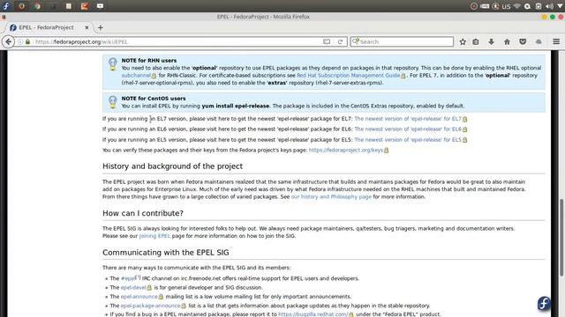Open the fedoraproject.org/keys link
565x317 pixels.
pos(345,151)
